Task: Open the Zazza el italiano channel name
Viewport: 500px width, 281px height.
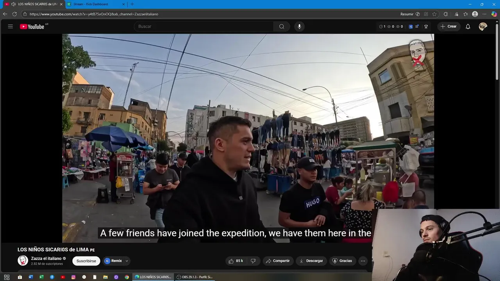Action: (46, 258)
